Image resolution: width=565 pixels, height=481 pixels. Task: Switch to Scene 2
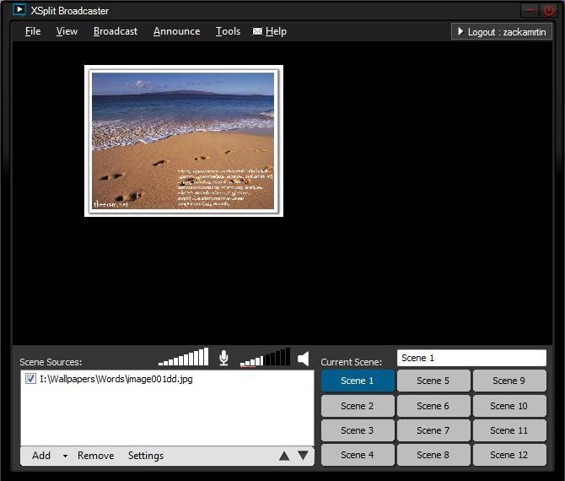click(x=358, y=406)
